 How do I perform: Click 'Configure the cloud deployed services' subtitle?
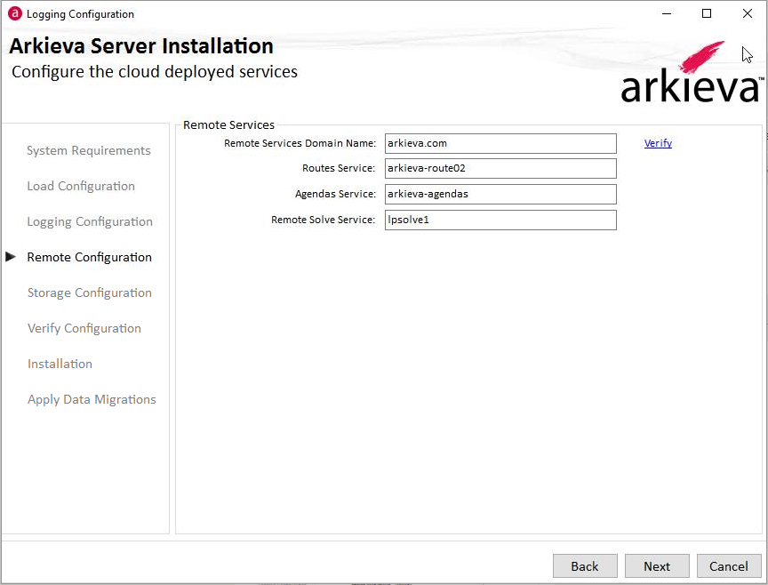pos(155,72)
